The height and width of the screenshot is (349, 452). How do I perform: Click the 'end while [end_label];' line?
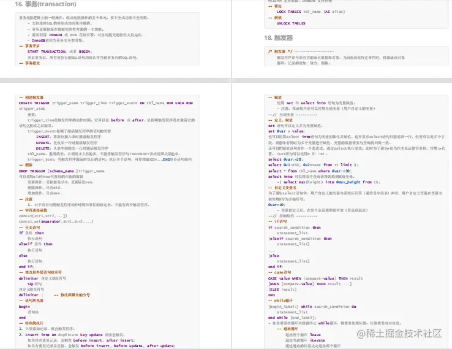pos(292,318)
